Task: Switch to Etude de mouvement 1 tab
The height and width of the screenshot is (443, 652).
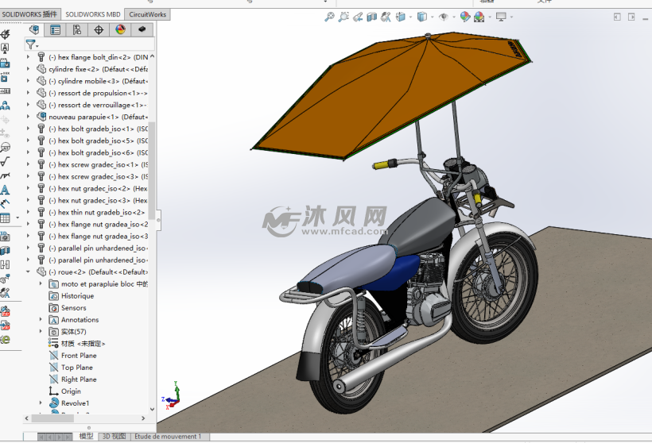Action: coord(167,437)
